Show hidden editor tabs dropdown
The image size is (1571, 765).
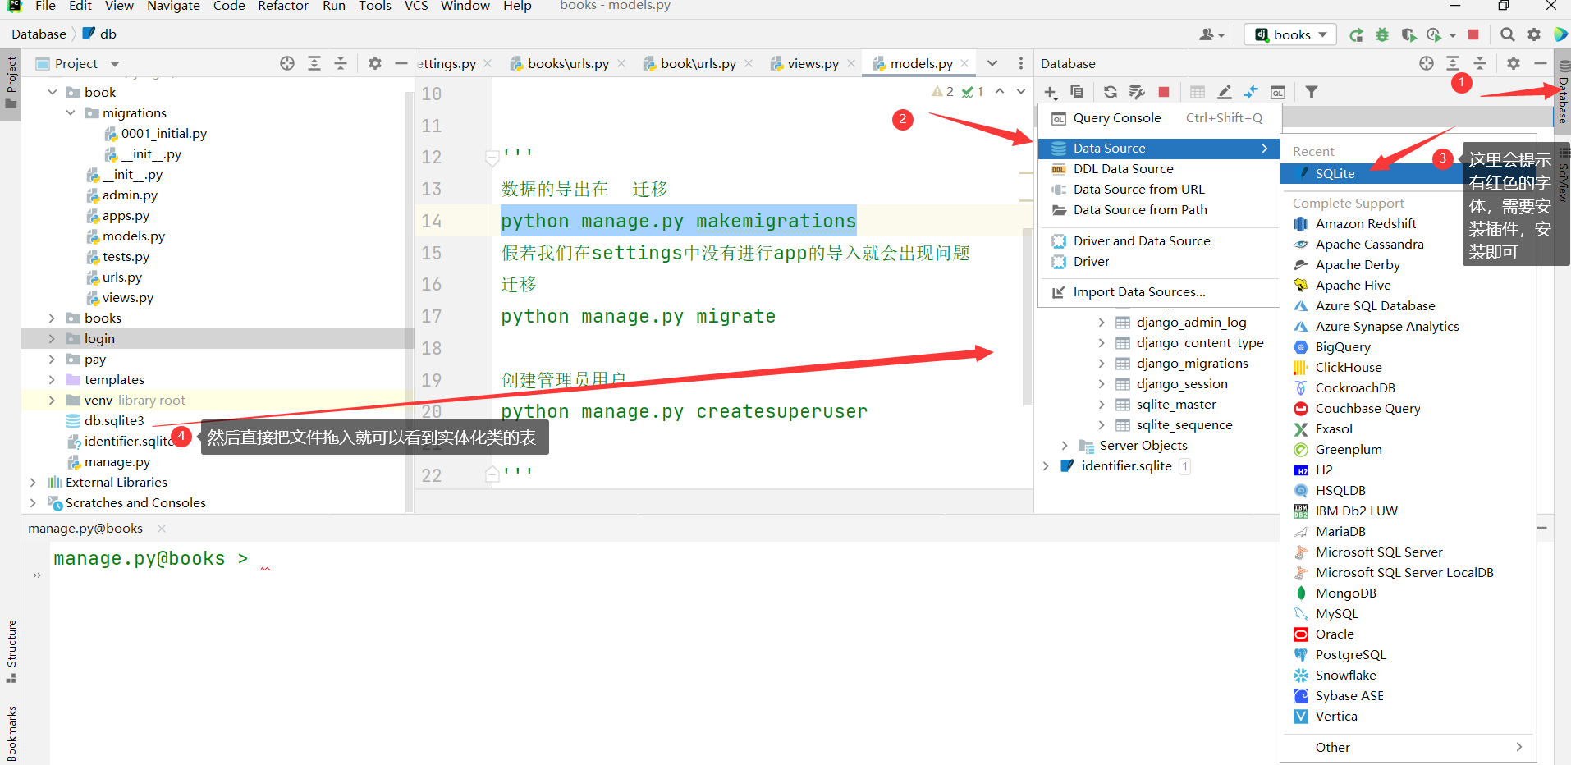pos(992,63)
